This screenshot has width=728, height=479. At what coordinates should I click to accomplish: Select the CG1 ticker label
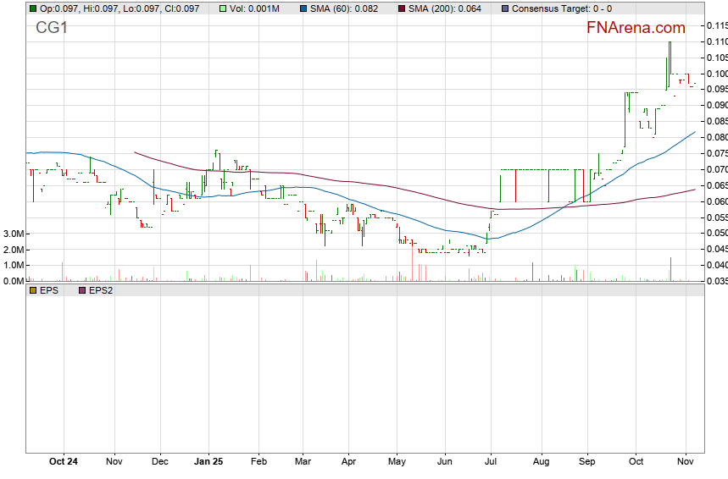pyautogui.click(x=51, y=29)
